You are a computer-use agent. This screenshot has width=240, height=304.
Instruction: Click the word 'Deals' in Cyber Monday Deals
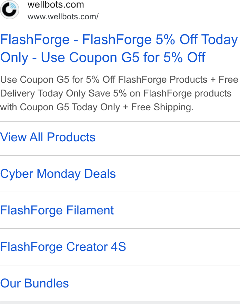point(100,174)
